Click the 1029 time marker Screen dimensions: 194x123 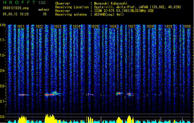coord(168,26)
